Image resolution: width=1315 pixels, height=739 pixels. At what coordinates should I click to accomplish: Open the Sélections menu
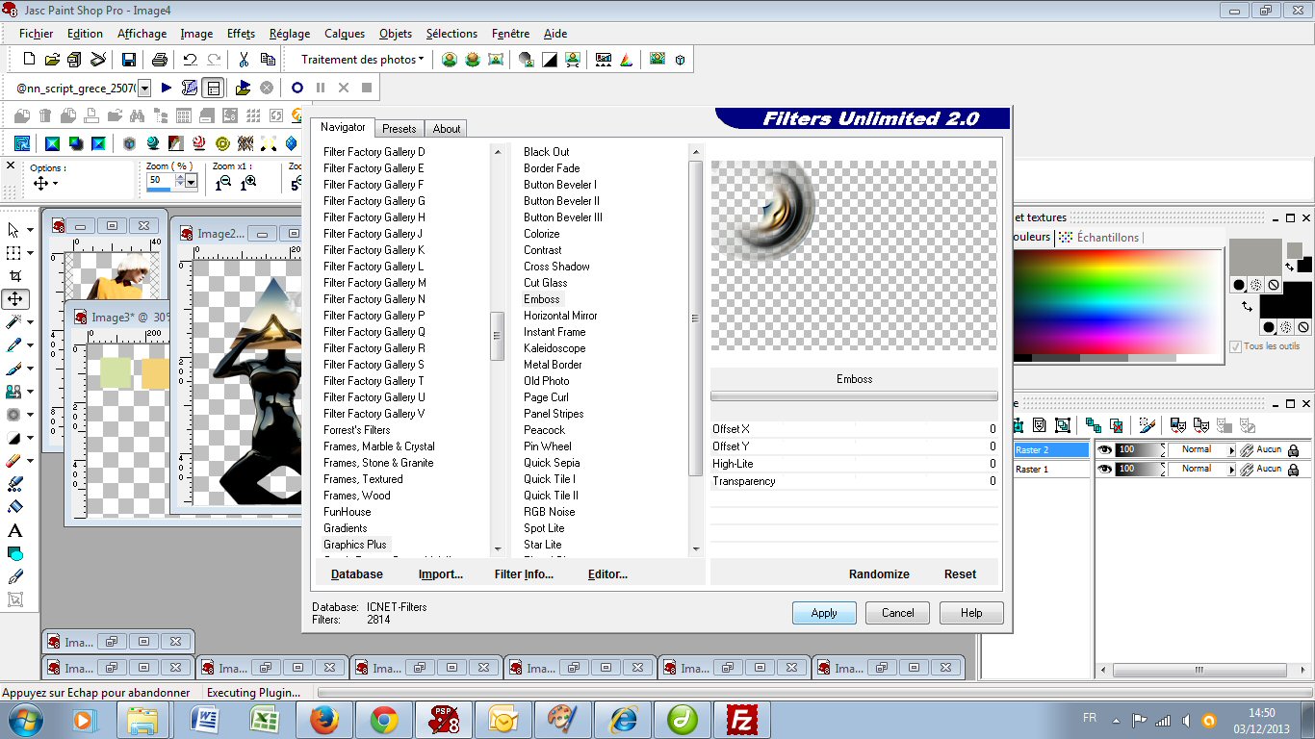tap(451, 34)
